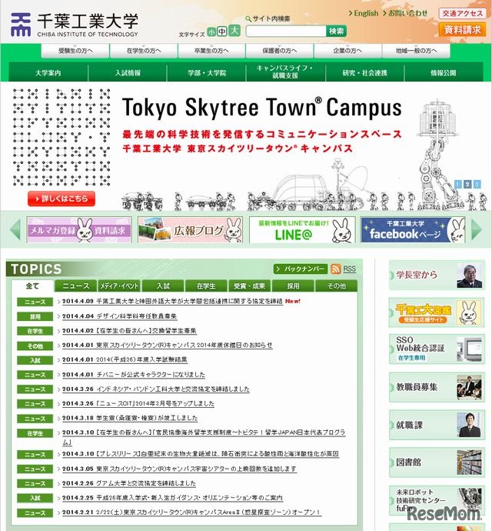Select the その他 topics tab
492x531 pixels.
[337, 286]
